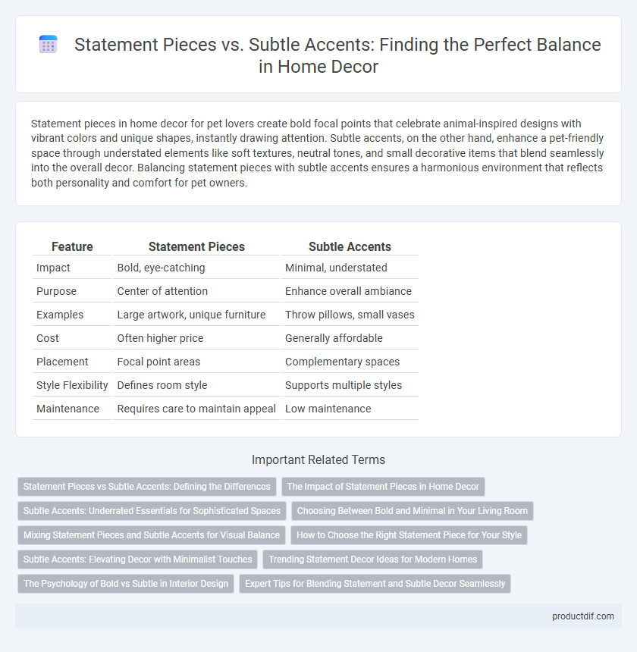Click the 'Feature' column header
Screen dimensions: 637x652
72,246
